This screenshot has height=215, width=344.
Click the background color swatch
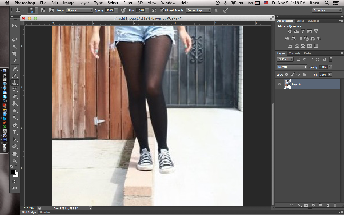click(x=17, y=175)
